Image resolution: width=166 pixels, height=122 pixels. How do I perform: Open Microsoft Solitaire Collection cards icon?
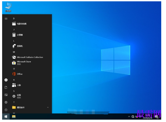14,57
